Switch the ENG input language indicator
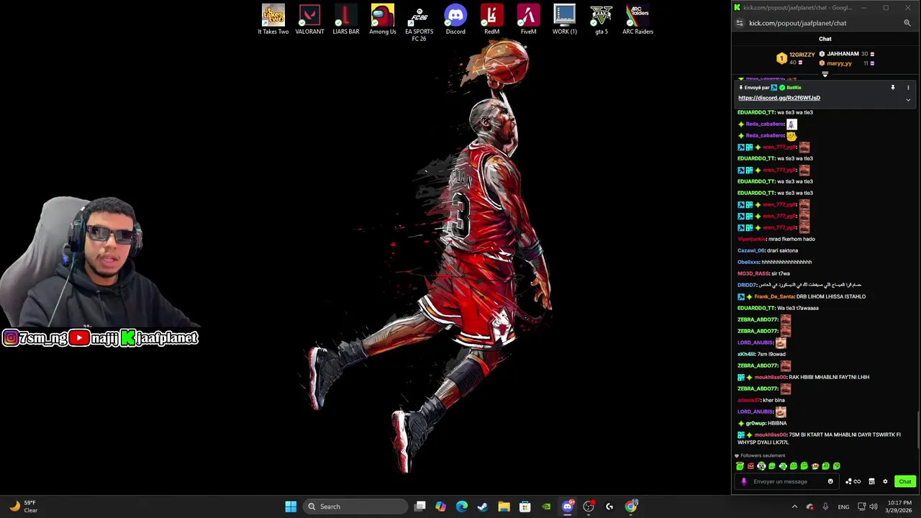Image resolution: width=921 pixels, height=518 pixels. (x=843, y=506)
